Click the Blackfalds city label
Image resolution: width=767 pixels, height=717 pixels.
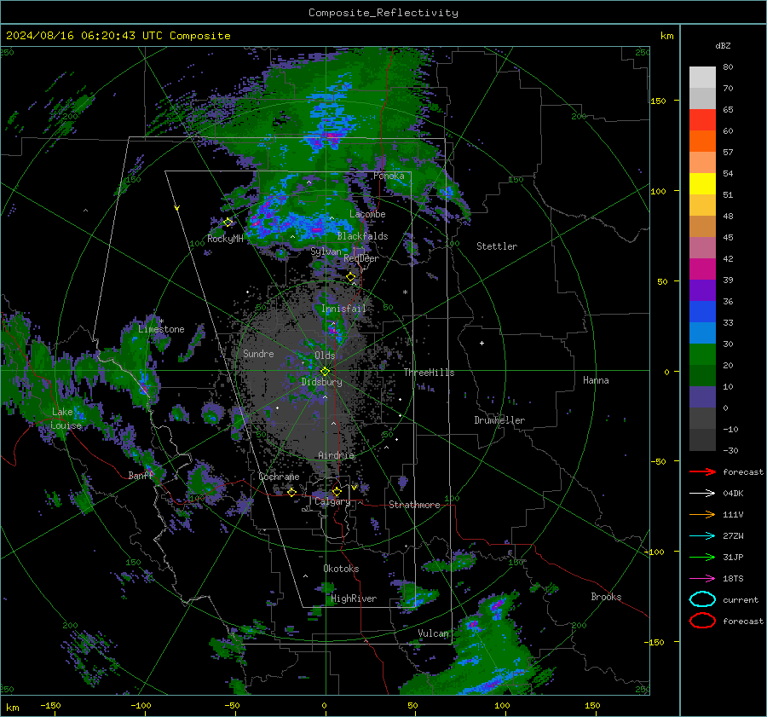click(362, 236)
